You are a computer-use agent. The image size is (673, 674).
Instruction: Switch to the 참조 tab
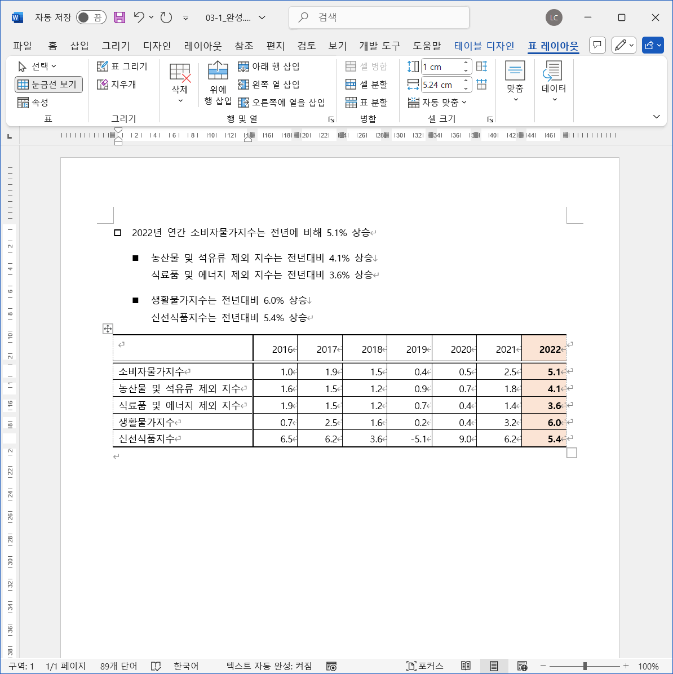pos(244,46)
